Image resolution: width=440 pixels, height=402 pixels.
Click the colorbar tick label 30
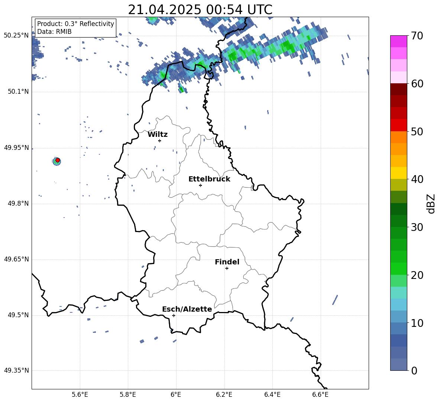pyautogui.click(x=417, y=227)
